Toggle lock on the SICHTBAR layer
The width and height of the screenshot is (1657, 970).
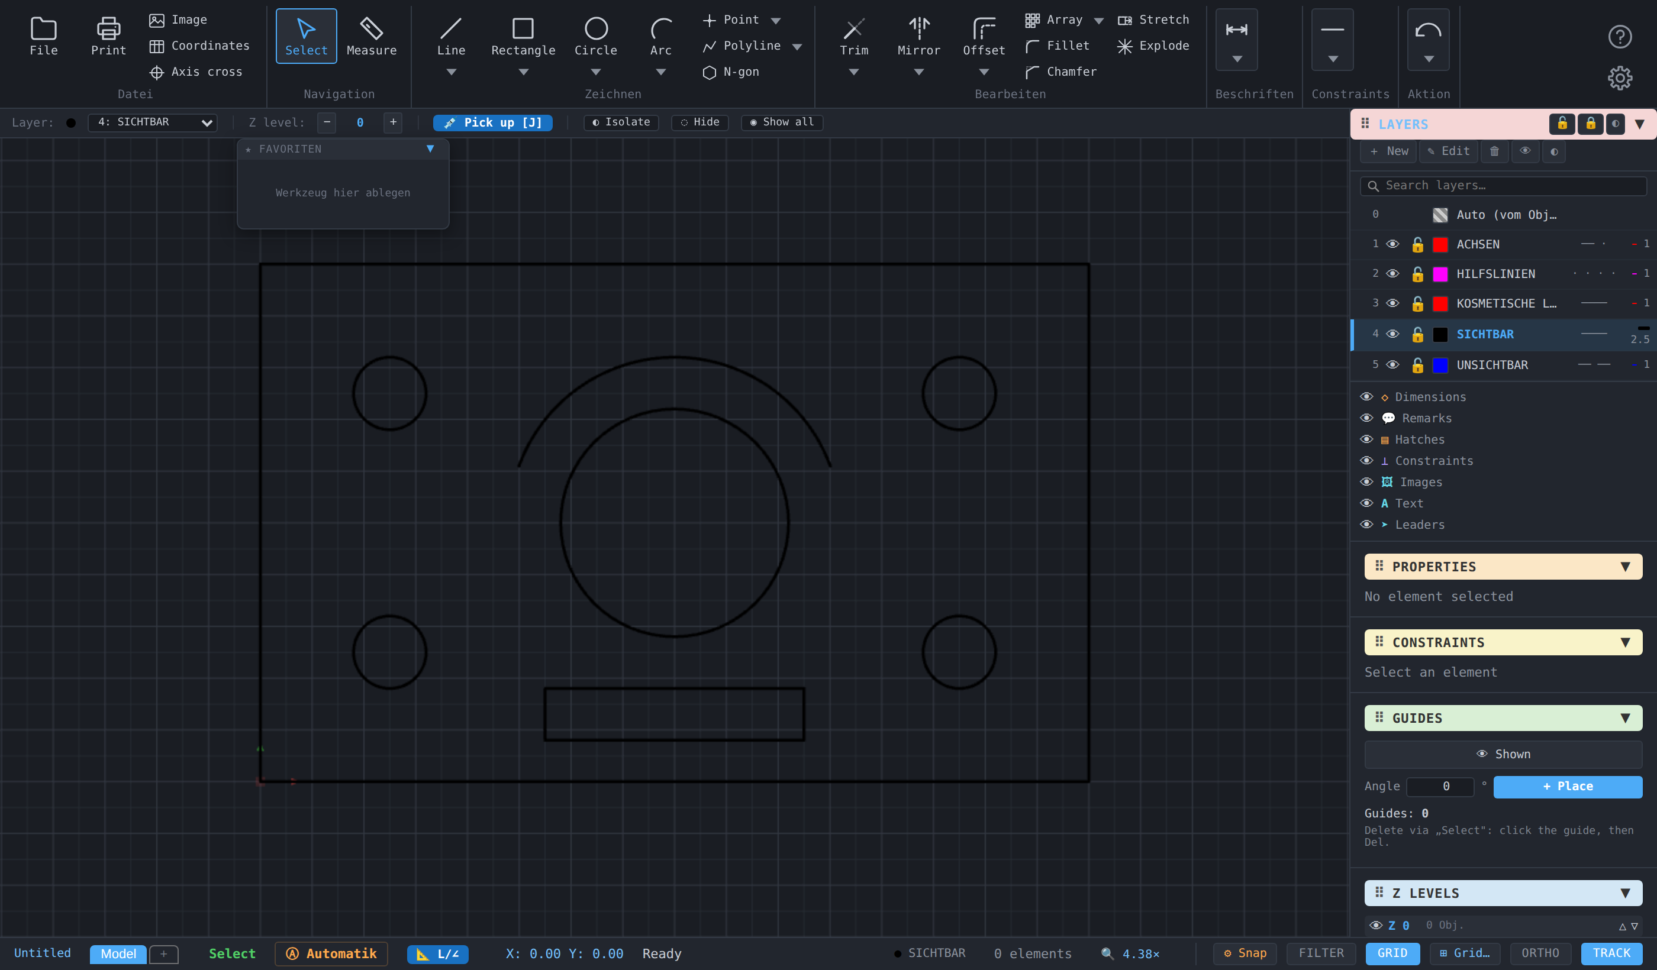click(x=1417, y=335)
